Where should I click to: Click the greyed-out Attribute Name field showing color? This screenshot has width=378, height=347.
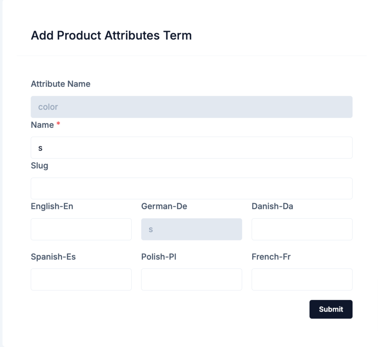coord(192,107)
